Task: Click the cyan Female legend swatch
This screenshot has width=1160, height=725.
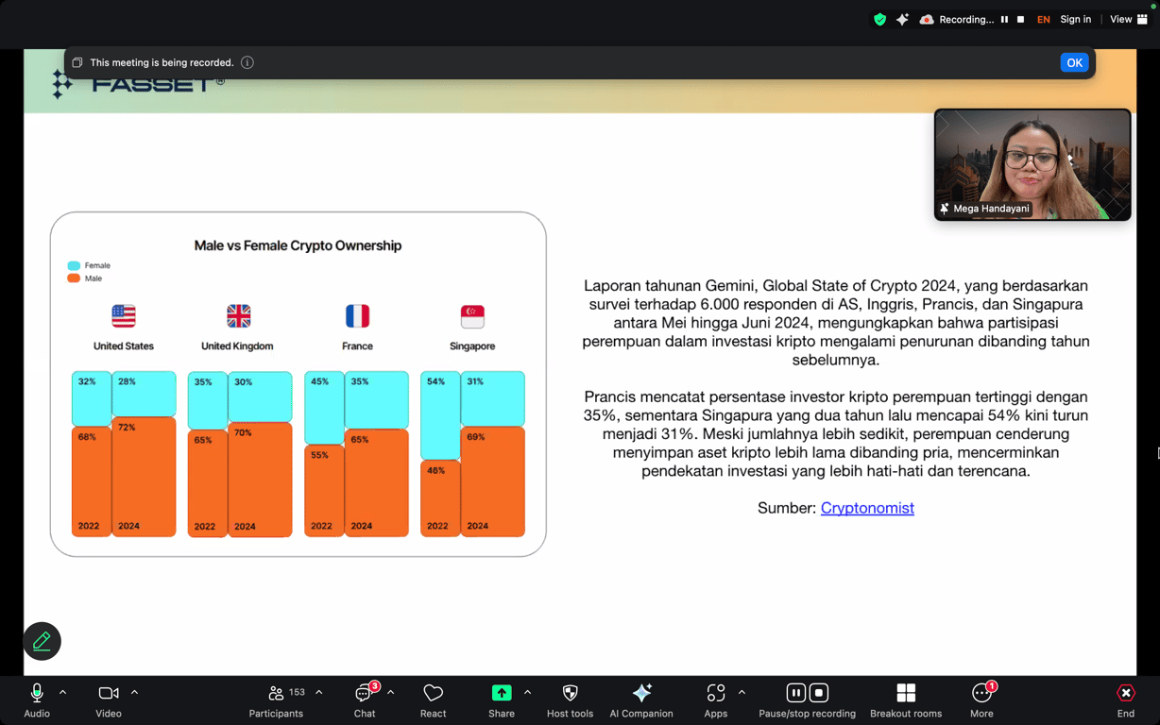Action: click(x=74, y=265)
